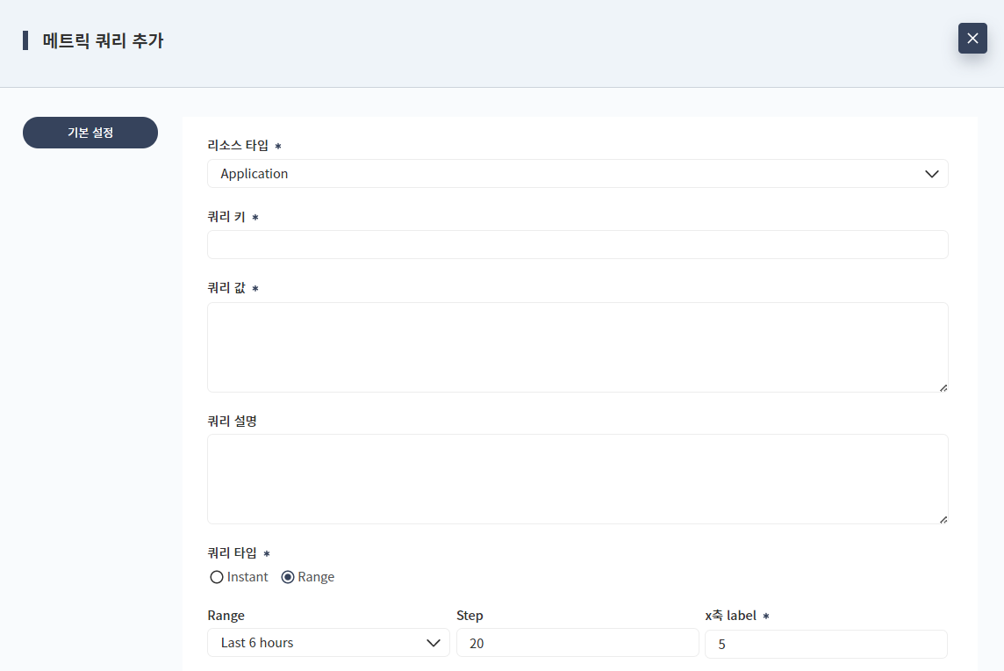Click the 리소스 타입 field label
The height and width of the screenshot is (671, 1004).
238,146
